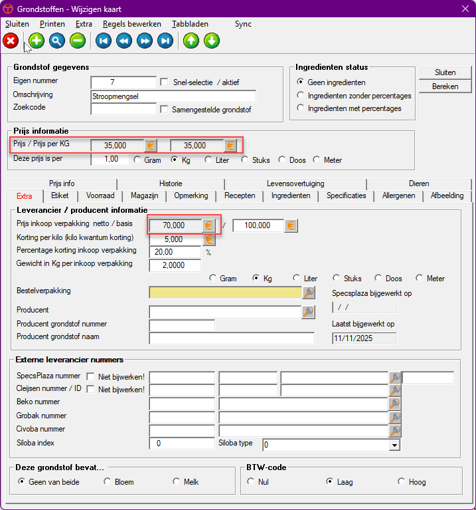Open search with the blue magnifier toolbar icon

[57, 41]
